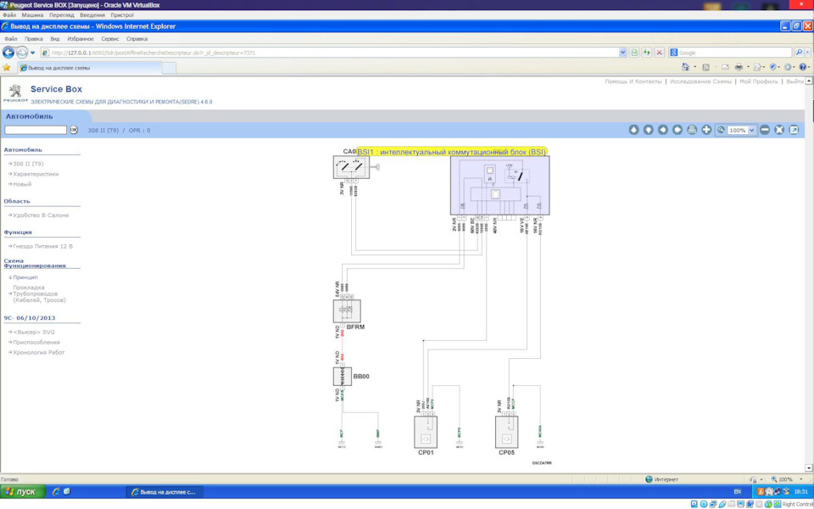Open IE 'Вид' menu
814x509 pixels.
[55, 39]
